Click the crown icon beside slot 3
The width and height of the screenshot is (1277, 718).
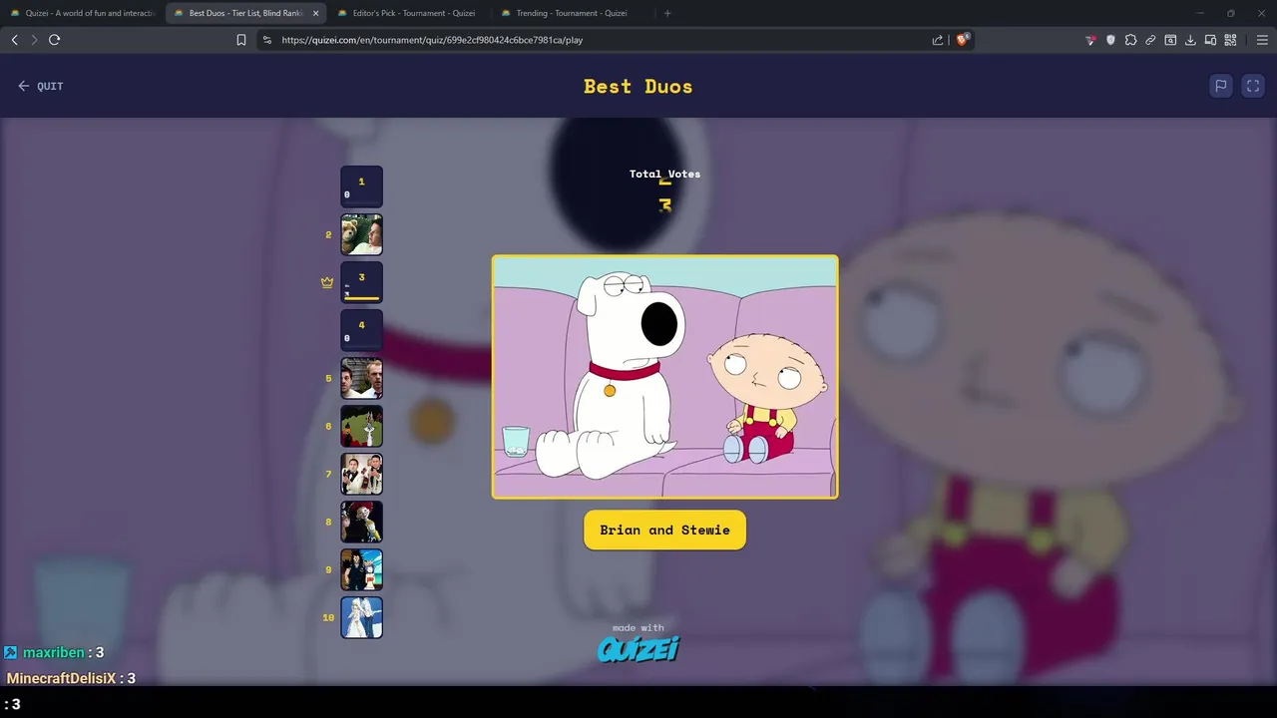(327, 283)
